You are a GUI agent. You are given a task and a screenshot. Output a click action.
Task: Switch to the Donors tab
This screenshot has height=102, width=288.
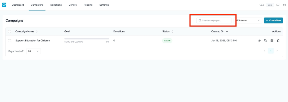coord(73,5)
